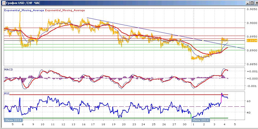Viewport: 258px width, 129px height.
Task: Click the date label 9 on time axis
Action: point(33,124)
